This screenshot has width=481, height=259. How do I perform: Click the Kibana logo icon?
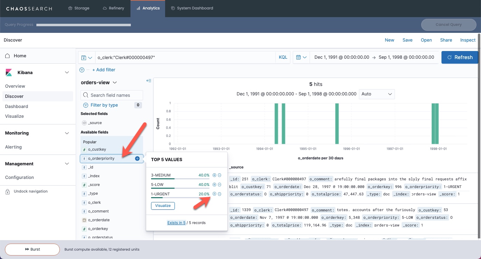9,73
